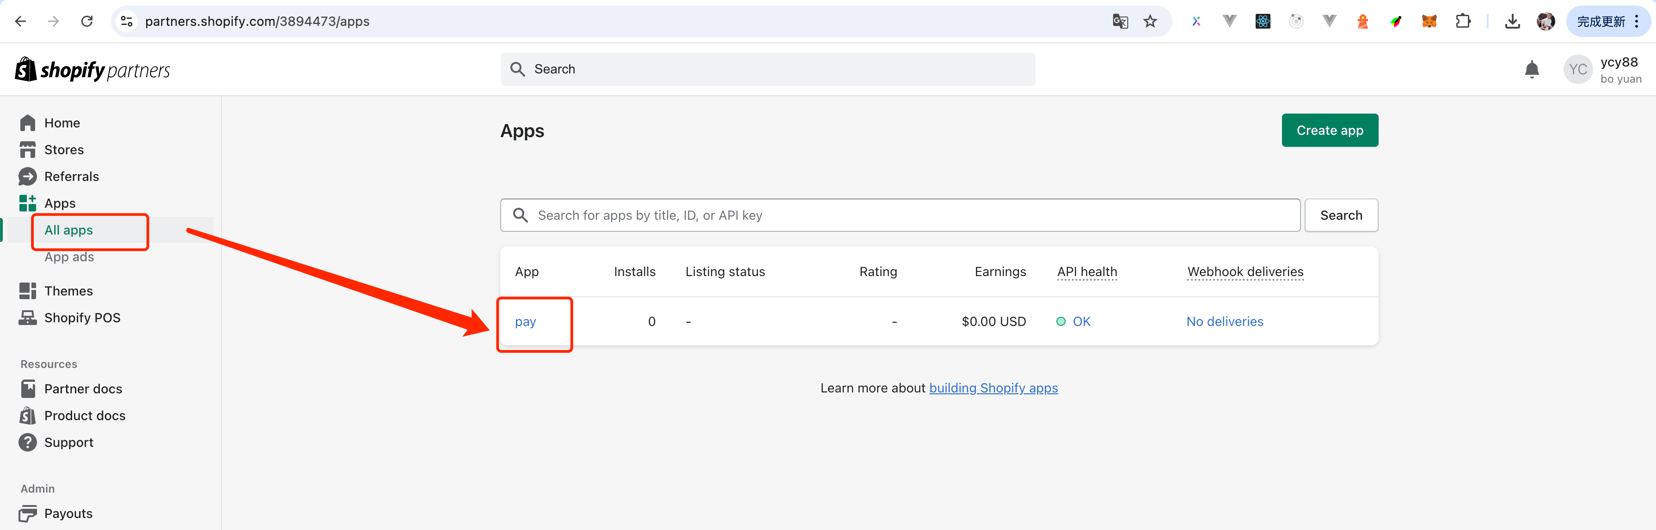This screenshot has height=530, width=1656.
Task: Click the Referrals sidebar icon
Action: (28, 176)
